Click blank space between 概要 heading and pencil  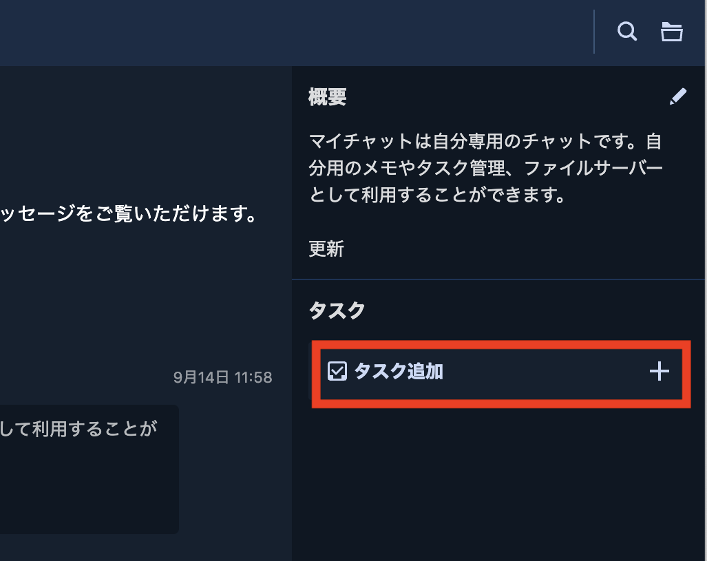(507, 97)
